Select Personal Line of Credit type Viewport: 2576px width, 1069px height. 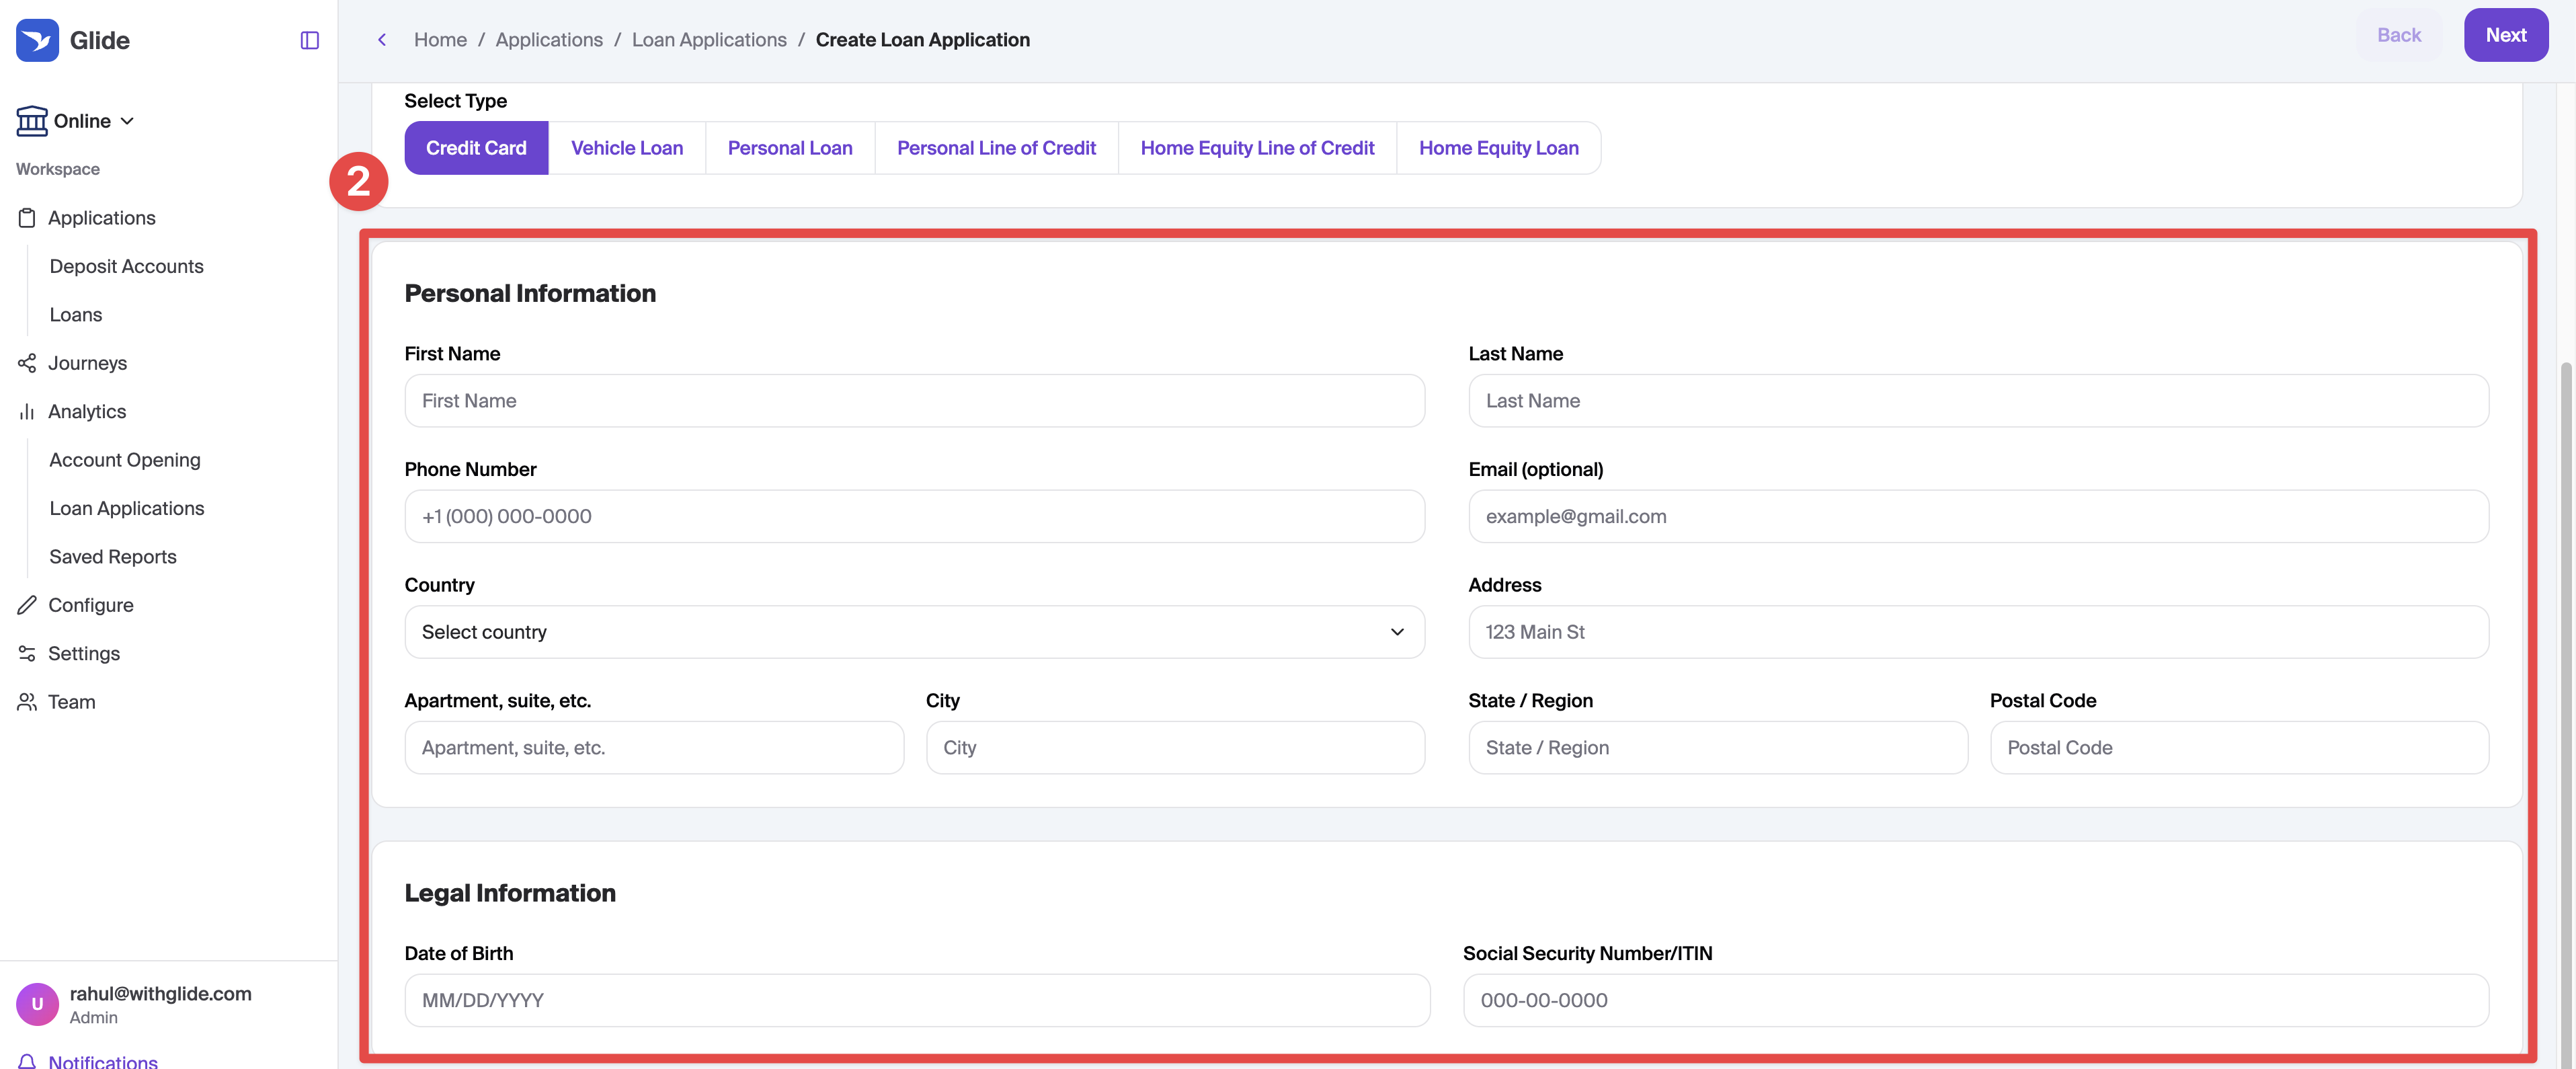click(996, 148)
